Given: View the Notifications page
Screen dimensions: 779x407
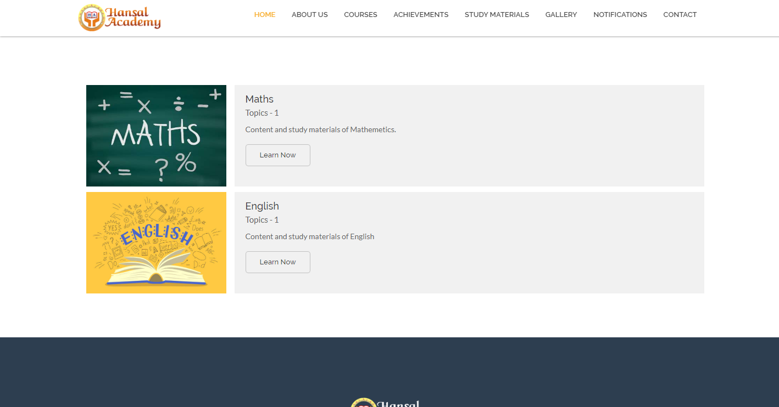Looking at the screenshot, I should tap(620, 15).
